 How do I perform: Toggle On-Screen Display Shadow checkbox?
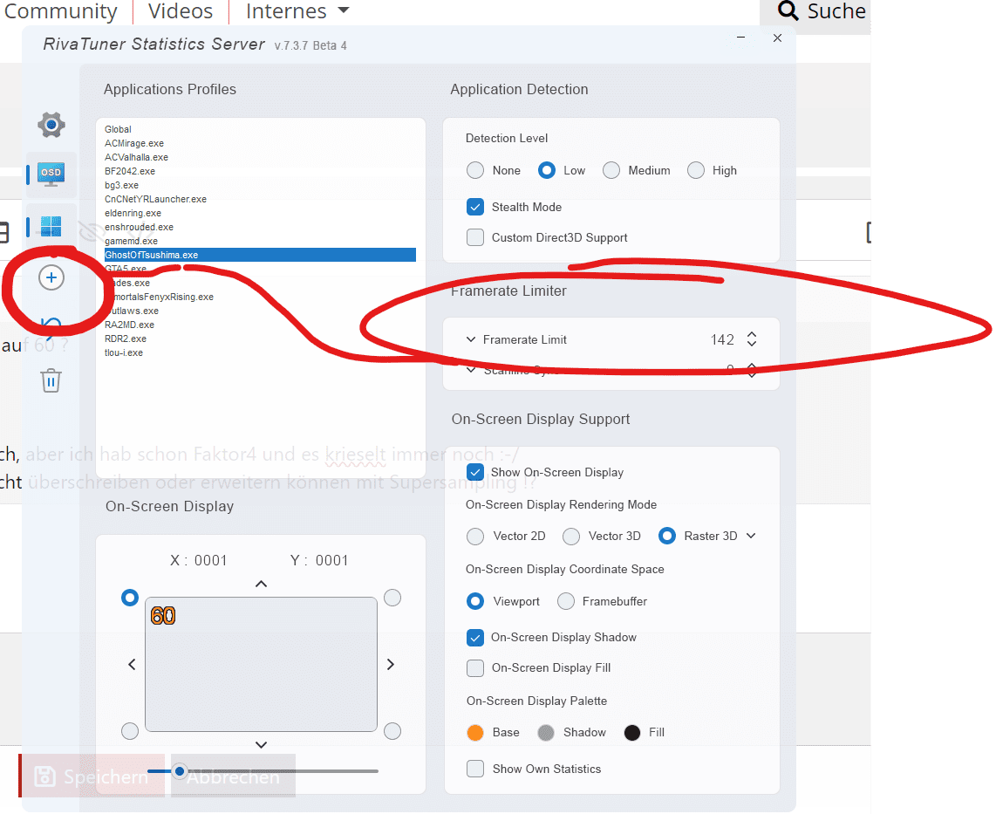(475, 638)
